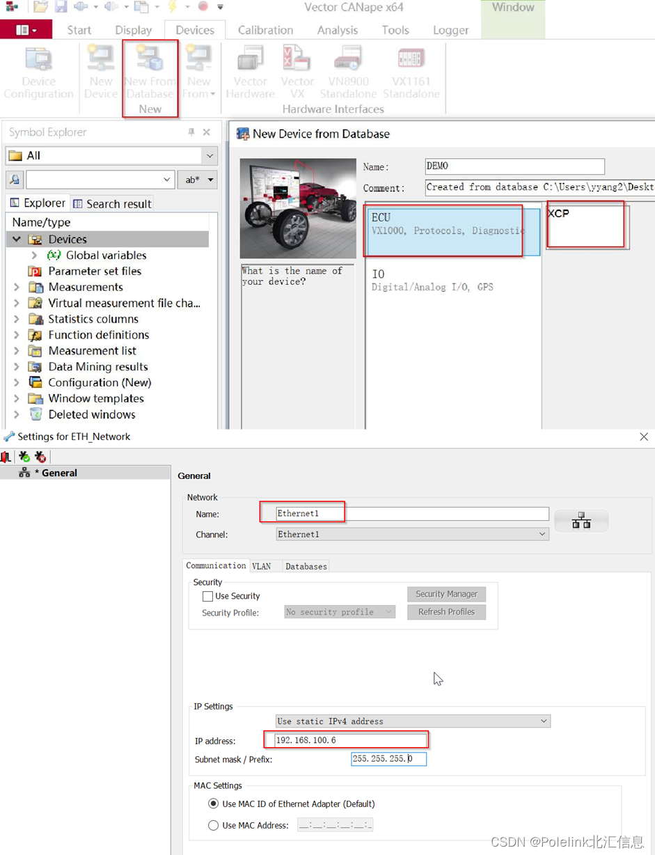Image resolution: width=655 pixels, height=855 pixels.
Task: Select Use MAC Address radio button
Action: tap(213, 825)
